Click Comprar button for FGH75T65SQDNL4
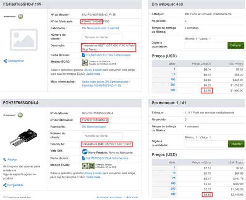 click(x=236, y=144)
